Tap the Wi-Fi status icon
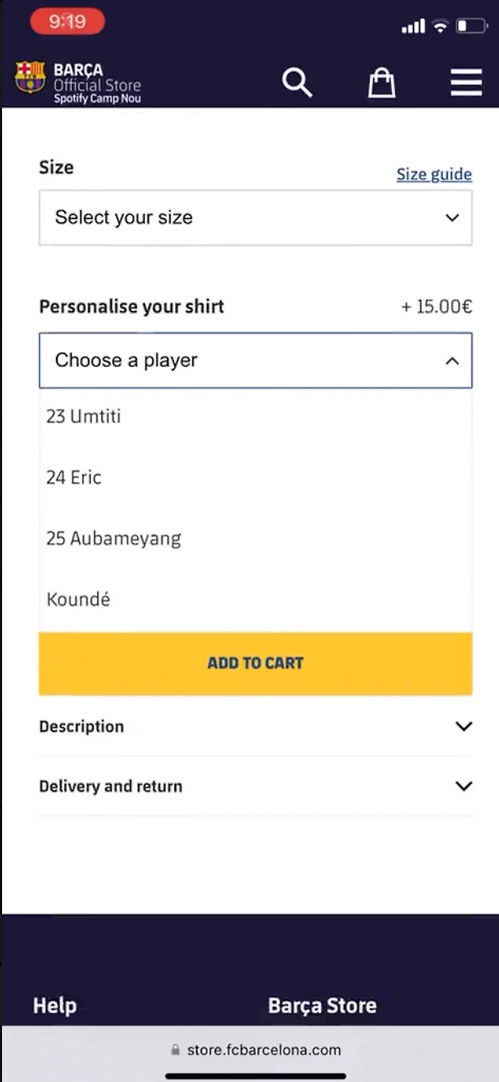This screenshot has width=499, height=1082. pyautogui.click(x=441, y=26)
